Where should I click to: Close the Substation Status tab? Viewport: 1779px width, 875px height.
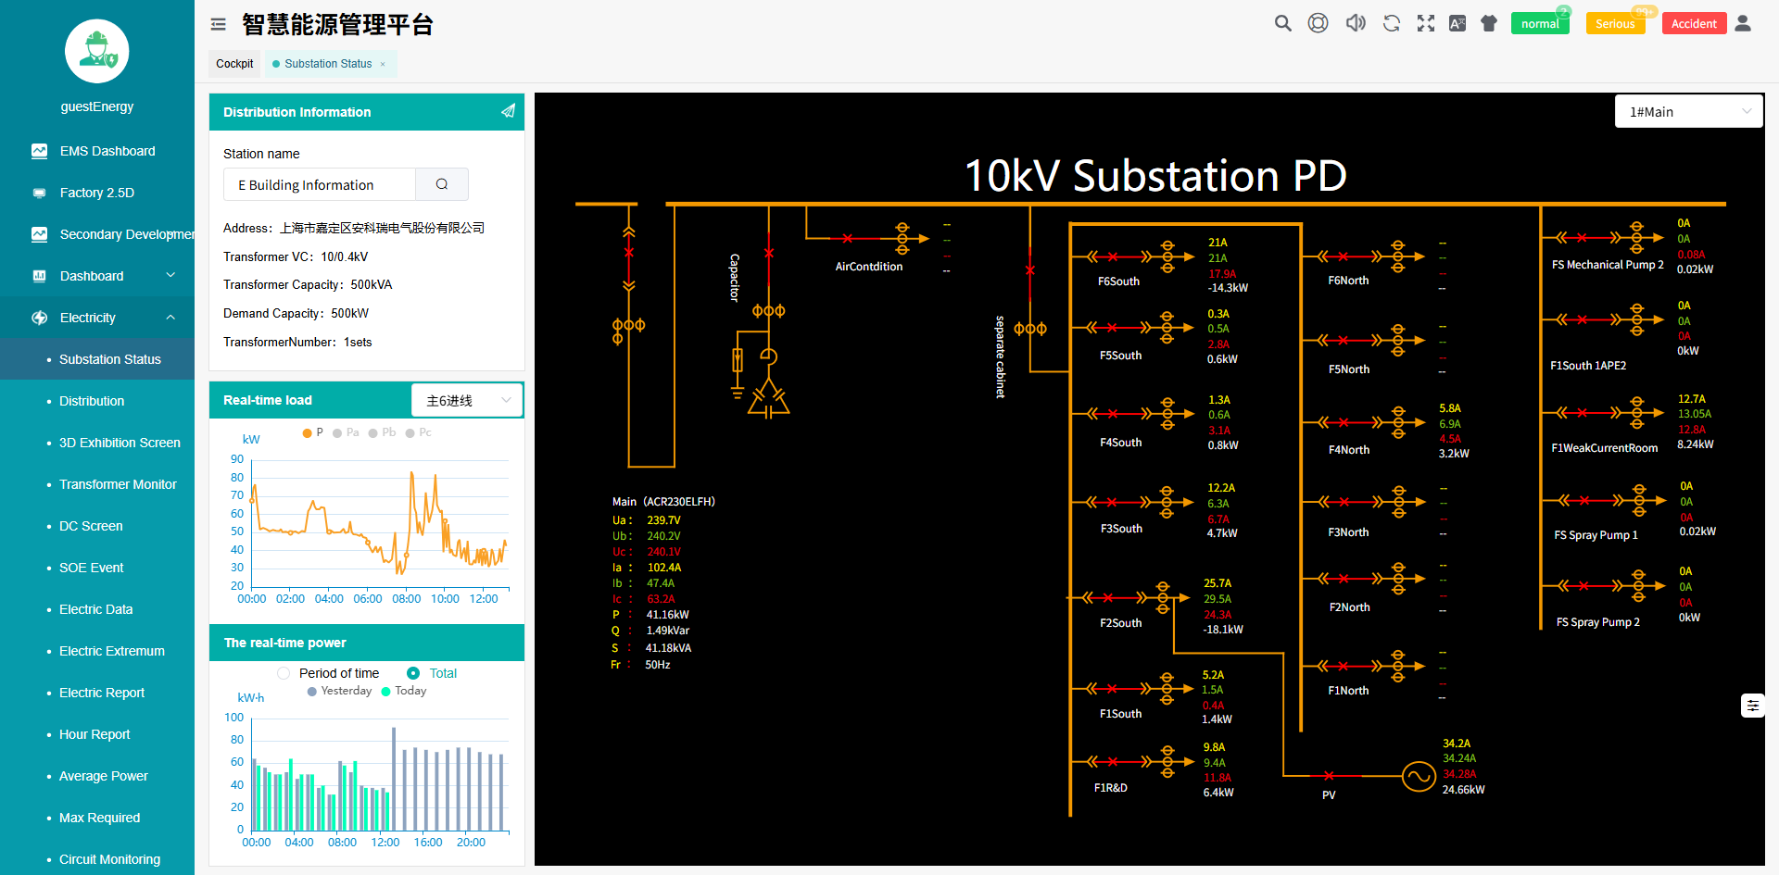[383, 64]
